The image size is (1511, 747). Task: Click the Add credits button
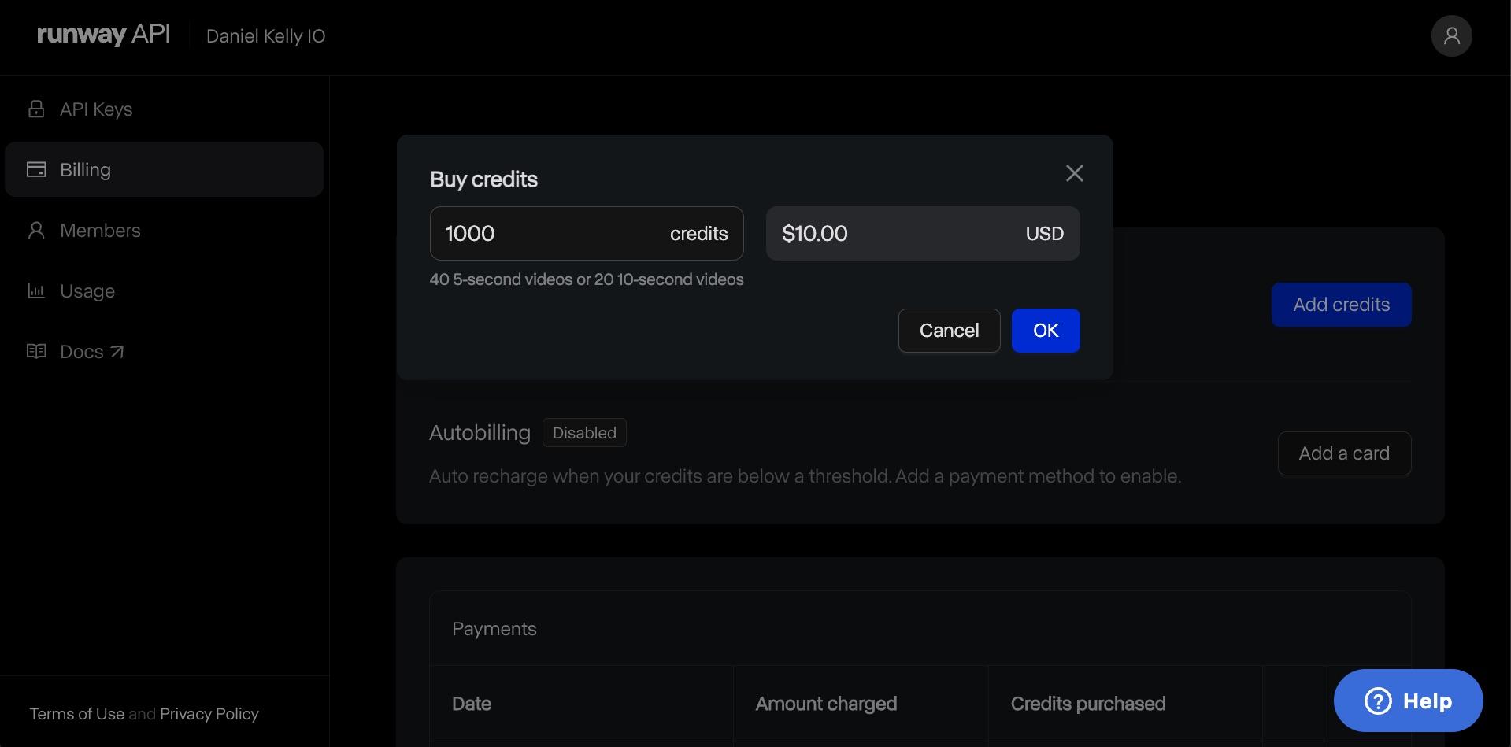(x=1341, y=305)
